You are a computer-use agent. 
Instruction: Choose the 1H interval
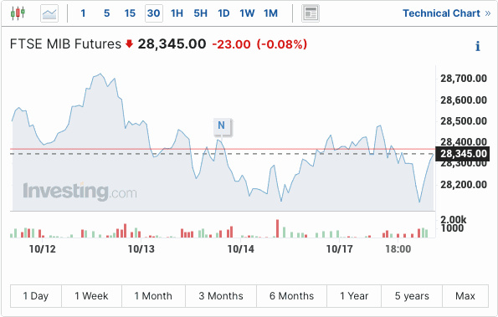177,13
